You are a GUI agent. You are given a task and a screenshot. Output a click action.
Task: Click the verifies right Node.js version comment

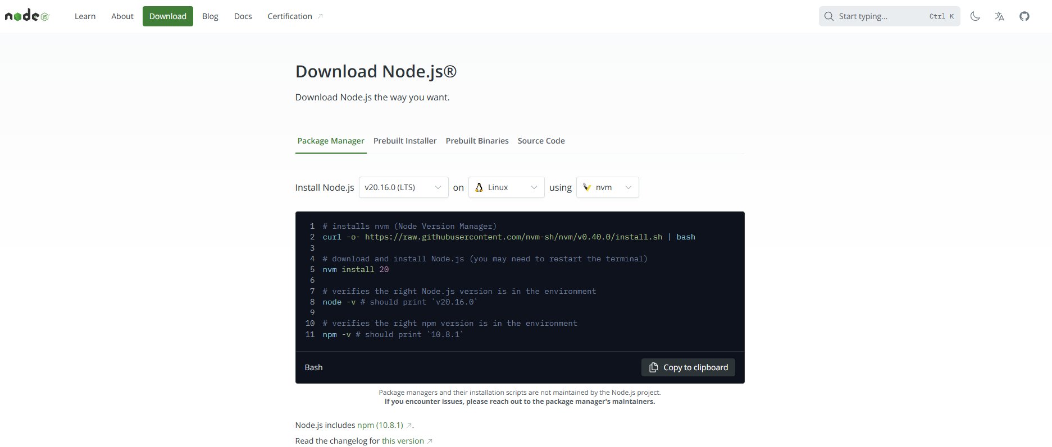coord(459,292)
